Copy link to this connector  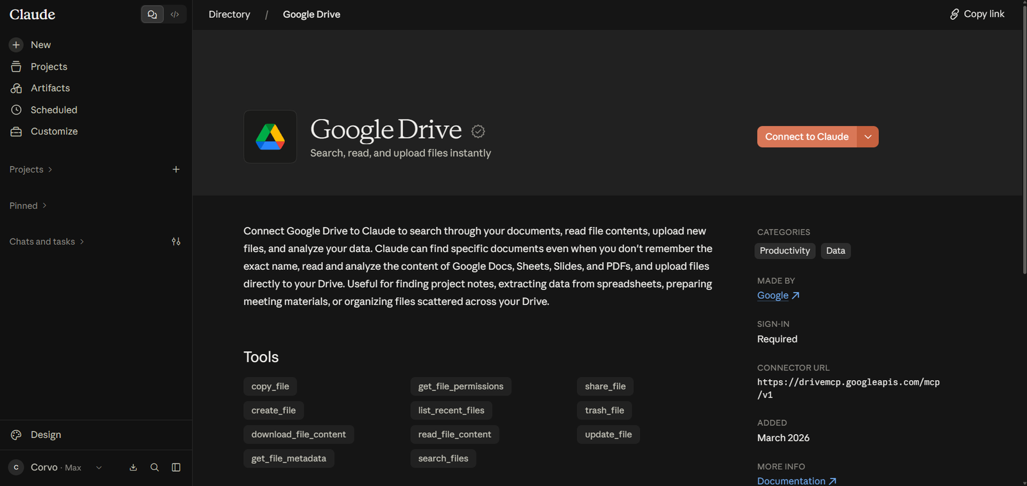click(977, 14)
